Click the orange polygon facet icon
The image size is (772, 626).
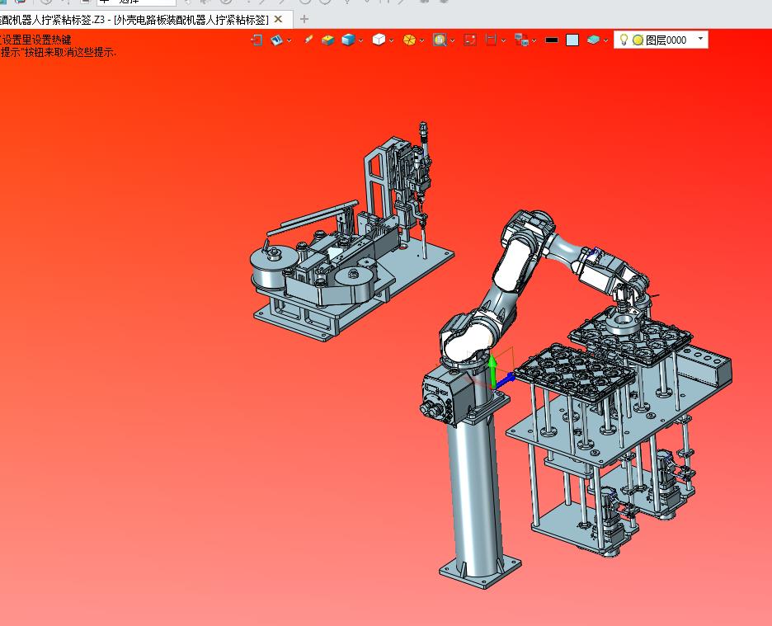(x=409, y=40)
